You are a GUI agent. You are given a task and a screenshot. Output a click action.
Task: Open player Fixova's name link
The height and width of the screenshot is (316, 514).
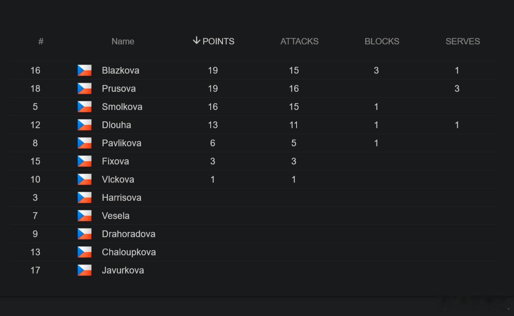(115, 161)
